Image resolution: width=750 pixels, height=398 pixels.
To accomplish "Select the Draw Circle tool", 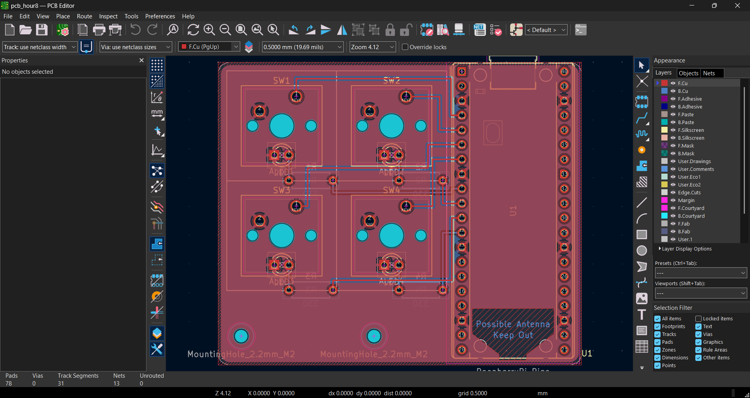I will pos(642,251).
